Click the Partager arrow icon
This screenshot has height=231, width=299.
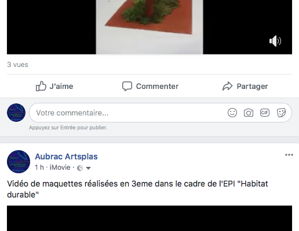[227, 86]
